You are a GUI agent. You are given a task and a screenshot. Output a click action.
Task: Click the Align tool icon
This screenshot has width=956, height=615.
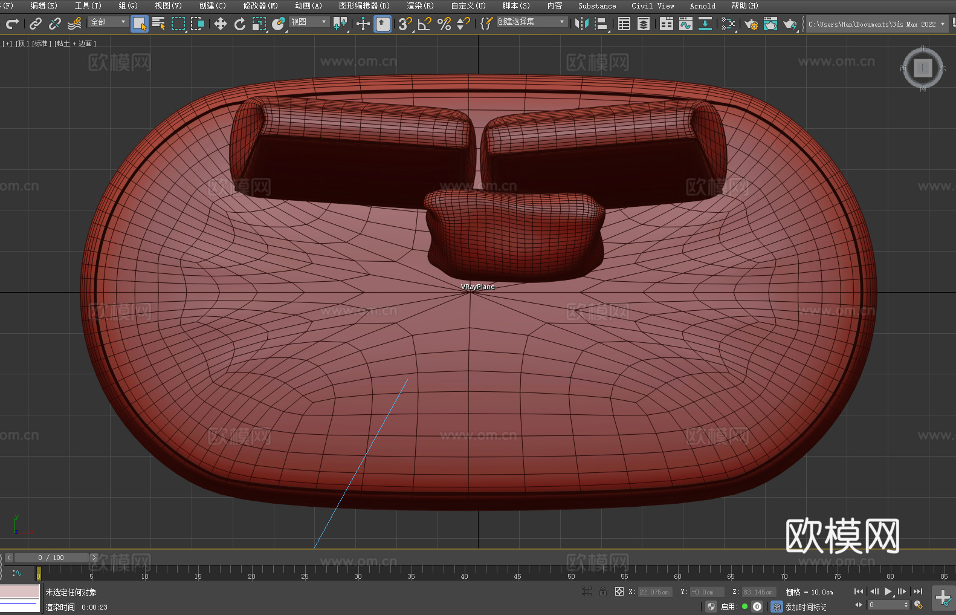click(601, 24)
